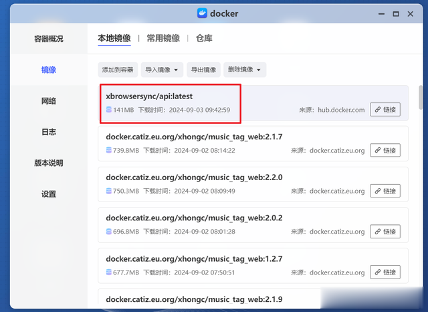Screen dimensions: 428x312
Task: Minimize the docker window
Action: pyautogui.click(x=381, y=13)
